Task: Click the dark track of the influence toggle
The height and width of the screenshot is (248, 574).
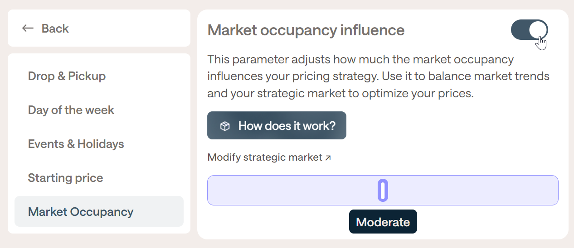Action: click(x=520, y=30)
